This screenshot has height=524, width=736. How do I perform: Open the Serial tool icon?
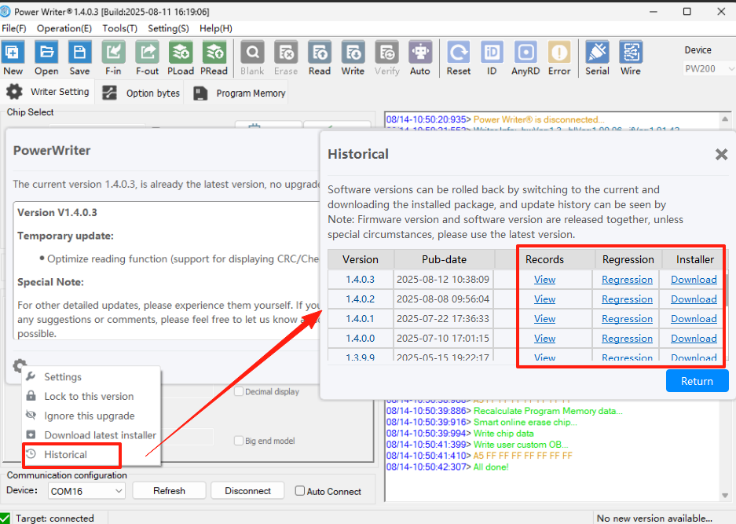click(x=598, y=58)
